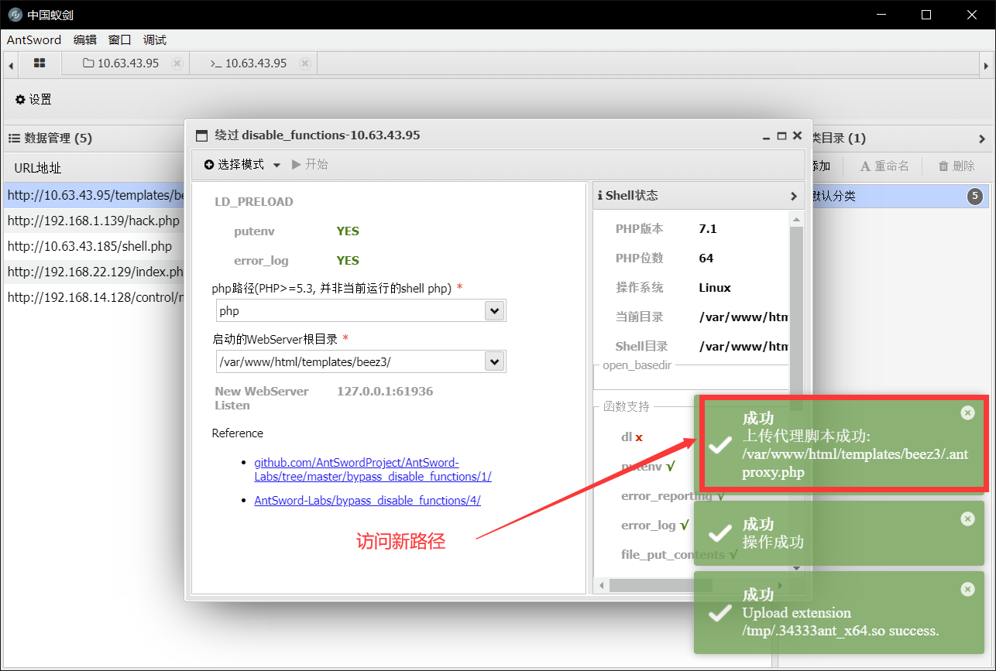Close the 绕过 disable_functions dialog

797,135
